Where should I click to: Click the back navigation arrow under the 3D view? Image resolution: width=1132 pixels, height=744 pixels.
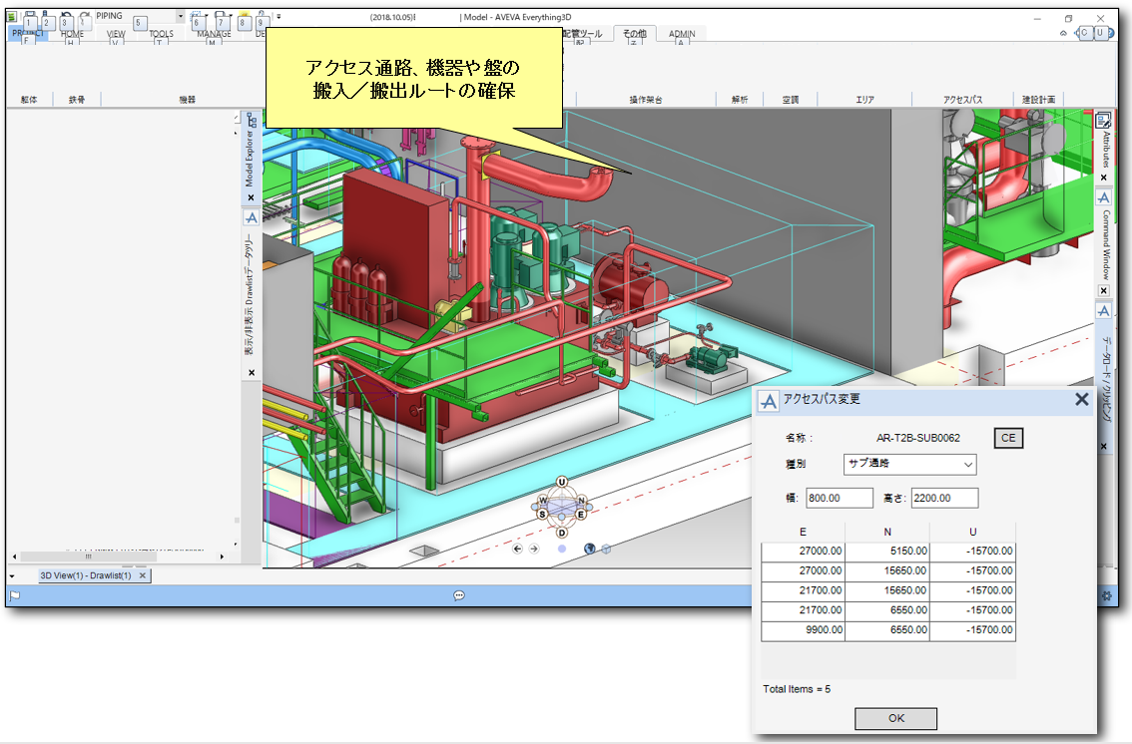517,549
